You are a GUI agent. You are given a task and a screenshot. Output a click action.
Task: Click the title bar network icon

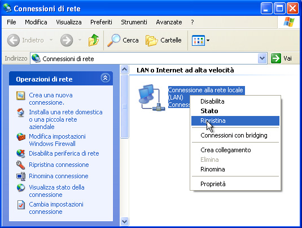click(x=7, y=8)
